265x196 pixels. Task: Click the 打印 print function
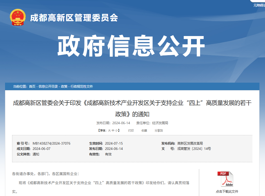131,130
